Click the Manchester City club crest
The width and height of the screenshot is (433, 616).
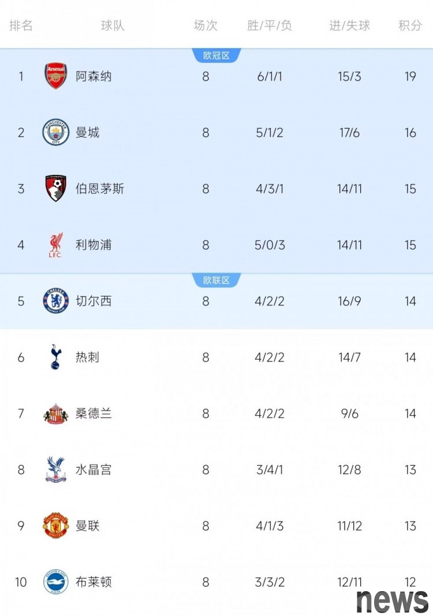click(x=56, y=133)
